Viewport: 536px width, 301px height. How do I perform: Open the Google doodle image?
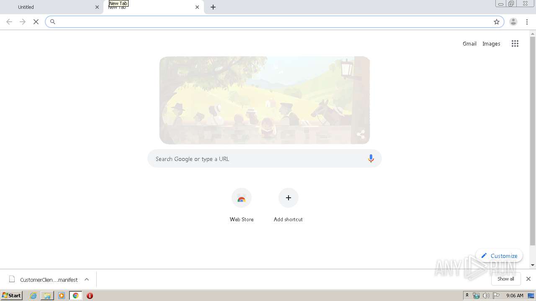pyautogui.click(x=265, y=100)
